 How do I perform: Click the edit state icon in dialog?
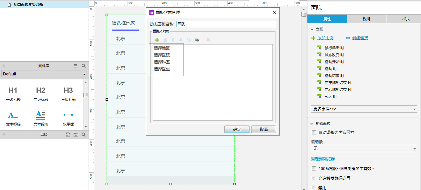189,40
